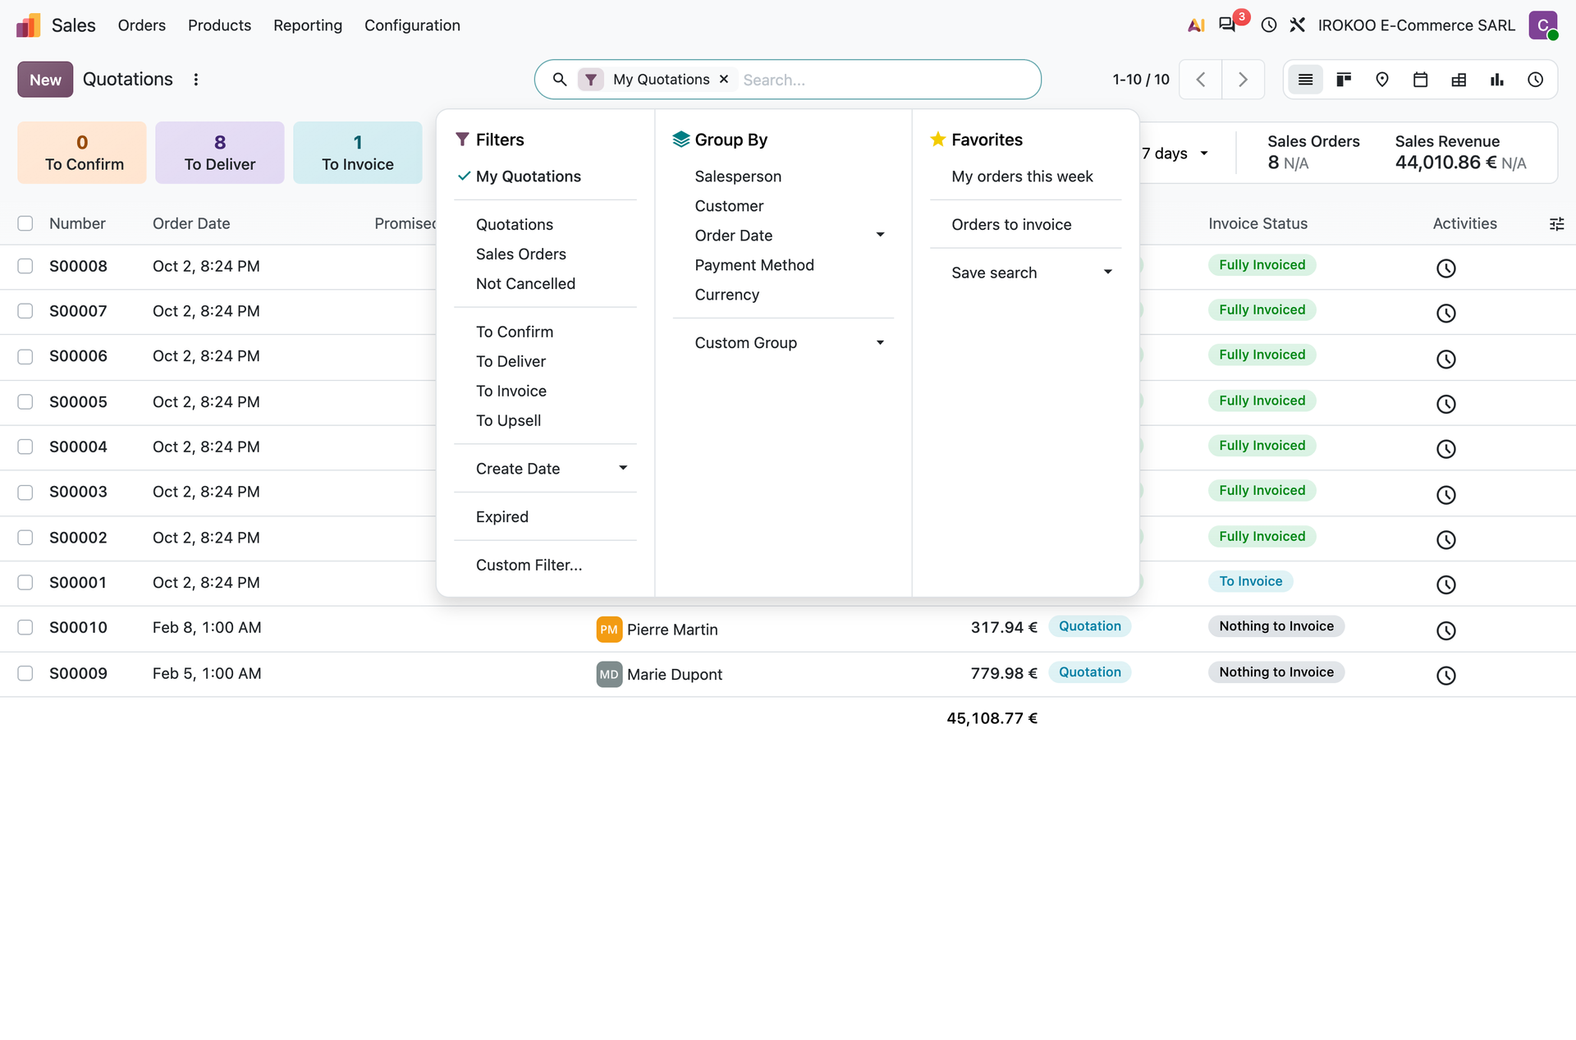Check the S00008 row checkbox
Viewport: 1576px width, 1040px height.
(x=25, y=266)
